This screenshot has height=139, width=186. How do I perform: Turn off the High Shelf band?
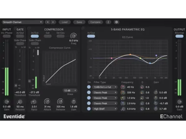coord(89,109)
